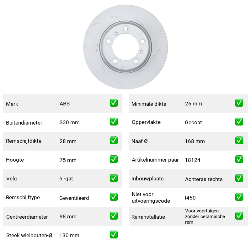
Task: Click the check icon for Velg 5-gat
Action: 114,178
